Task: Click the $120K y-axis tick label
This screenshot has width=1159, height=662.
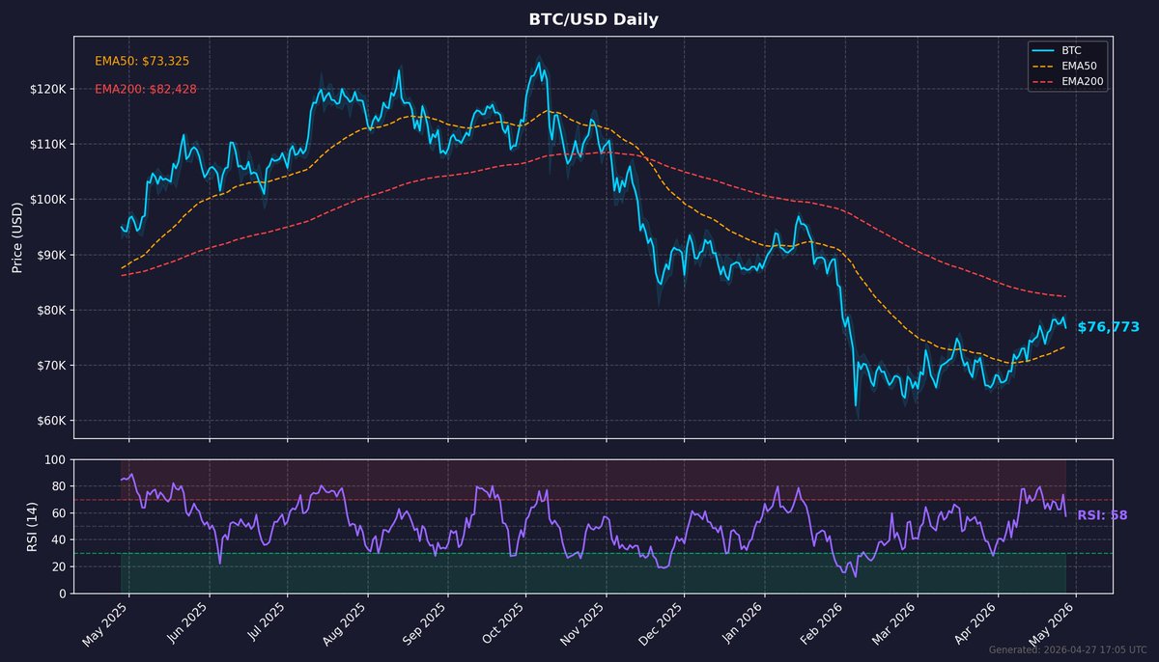Action: point(49,89)
